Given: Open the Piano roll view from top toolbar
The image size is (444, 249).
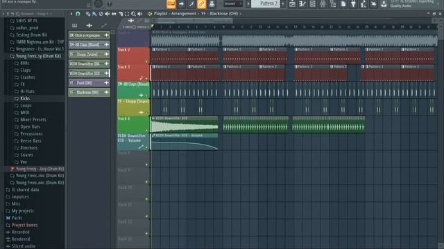Looking at the screenshot, I should (171, 3).
